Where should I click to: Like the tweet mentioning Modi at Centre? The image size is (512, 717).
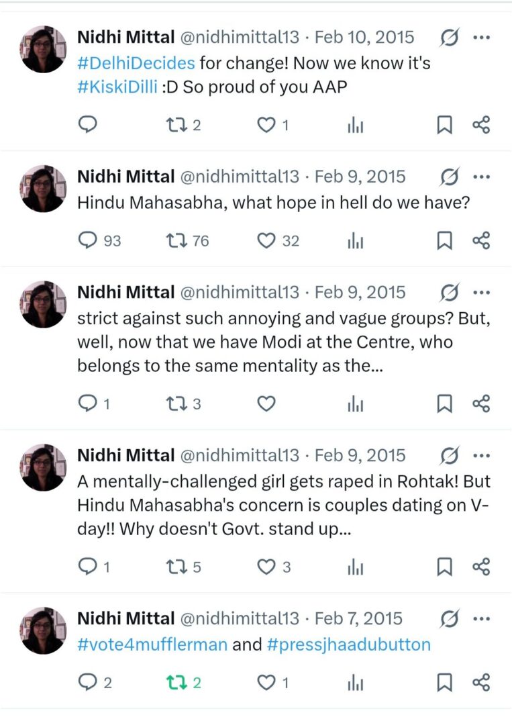pos(267,403)
